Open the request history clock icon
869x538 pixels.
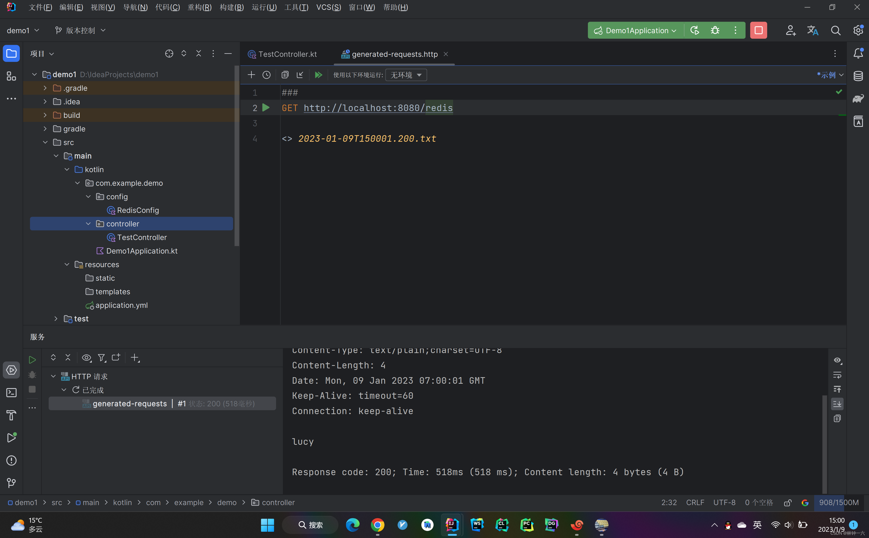point(267,75)
